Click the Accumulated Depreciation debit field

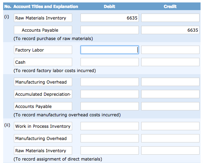coord(110,94)
